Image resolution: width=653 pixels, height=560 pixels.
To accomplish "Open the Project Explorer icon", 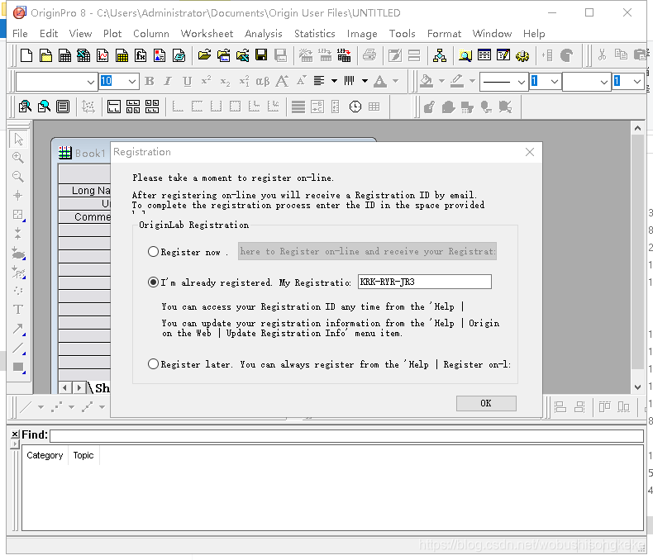I will (440, 55).
